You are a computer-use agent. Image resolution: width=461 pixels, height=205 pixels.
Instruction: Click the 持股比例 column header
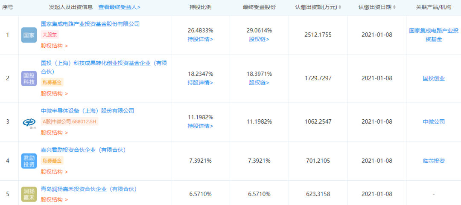[200, 8]
